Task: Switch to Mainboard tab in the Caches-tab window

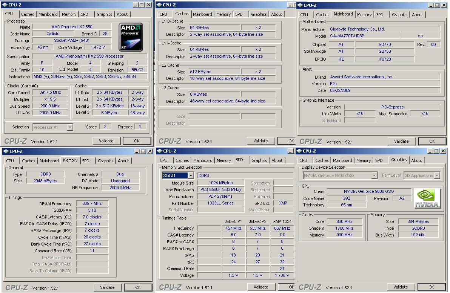Action: pyautogui.click(x=202, y=14)
